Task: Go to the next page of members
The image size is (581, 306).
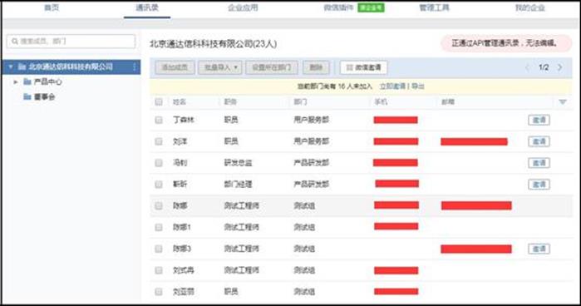Action: pos(560,67)
